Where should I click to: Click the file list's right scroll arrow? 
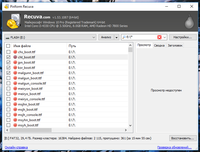[126, 130]
